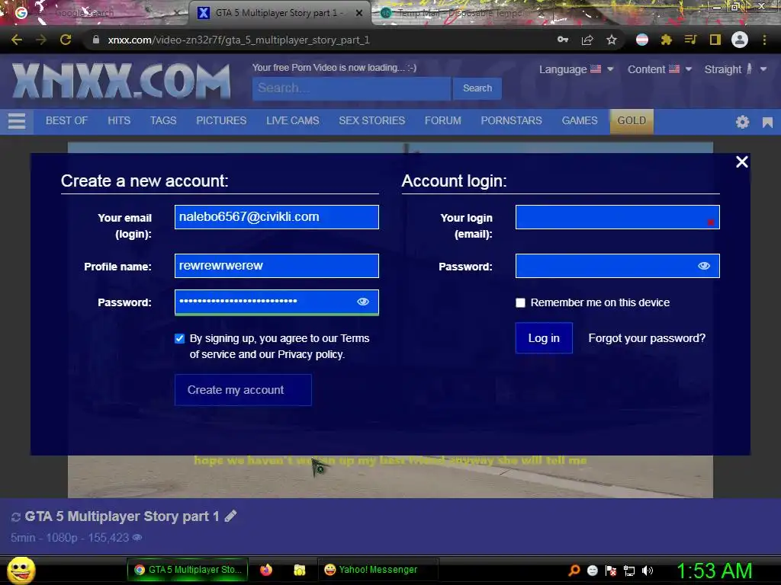Image resolution: width=781 pixels, height=585 pixels.
Task: Open the HITS menu item
Action: point(119,121)
